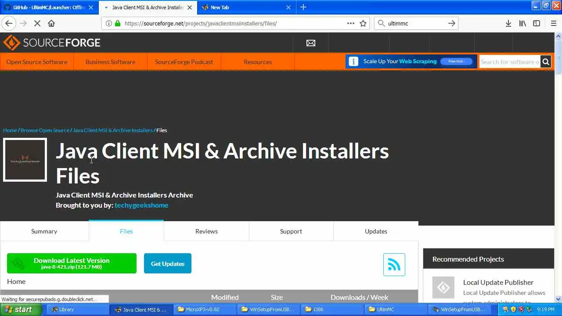Click the Home breadcrumb link

point(10,130)
